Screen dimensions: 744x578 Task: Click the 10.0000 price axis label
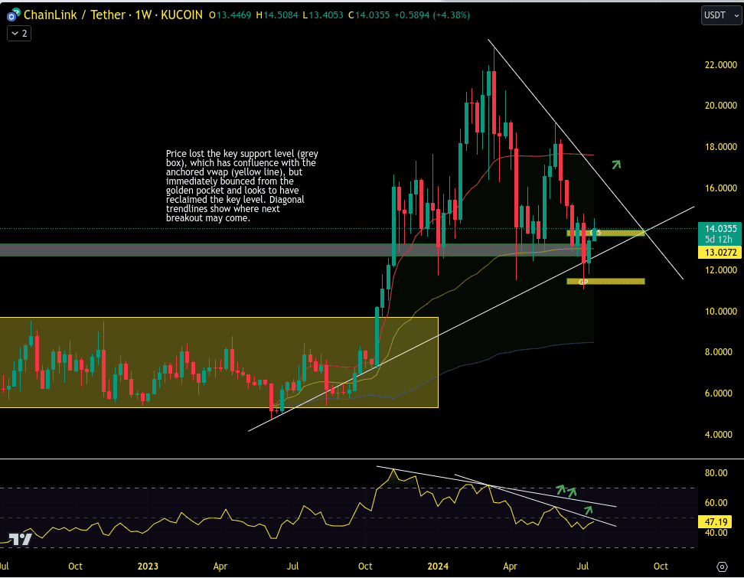[721, 312]
